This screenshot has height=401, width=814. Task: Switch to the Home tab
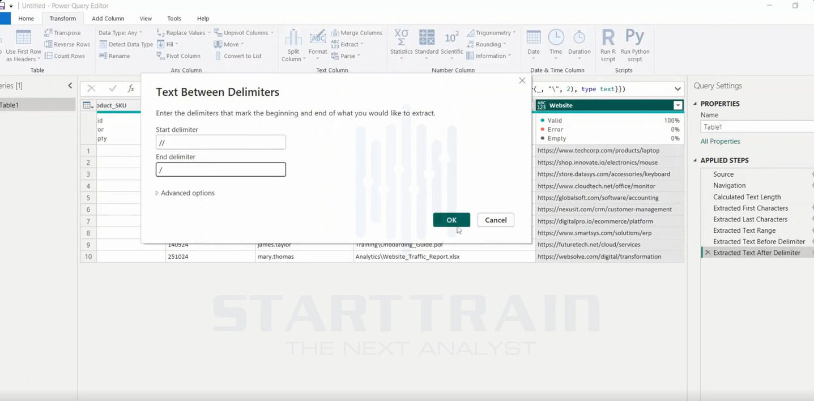[26, 19]
